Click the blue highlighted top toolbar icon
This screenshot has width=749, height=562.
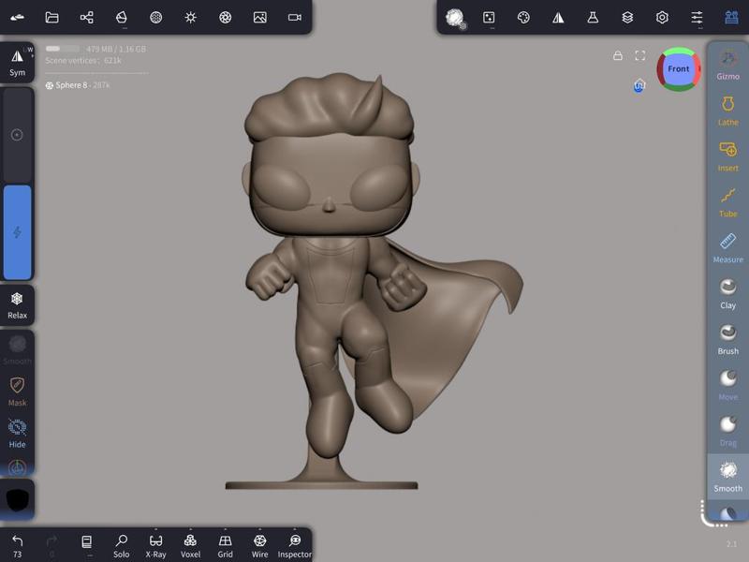click(x=731, y=18)
